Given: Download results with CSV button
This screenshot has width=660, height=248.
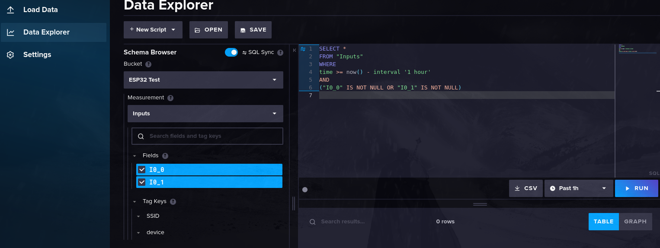Looking at the screenshot, I should [525, 188].
